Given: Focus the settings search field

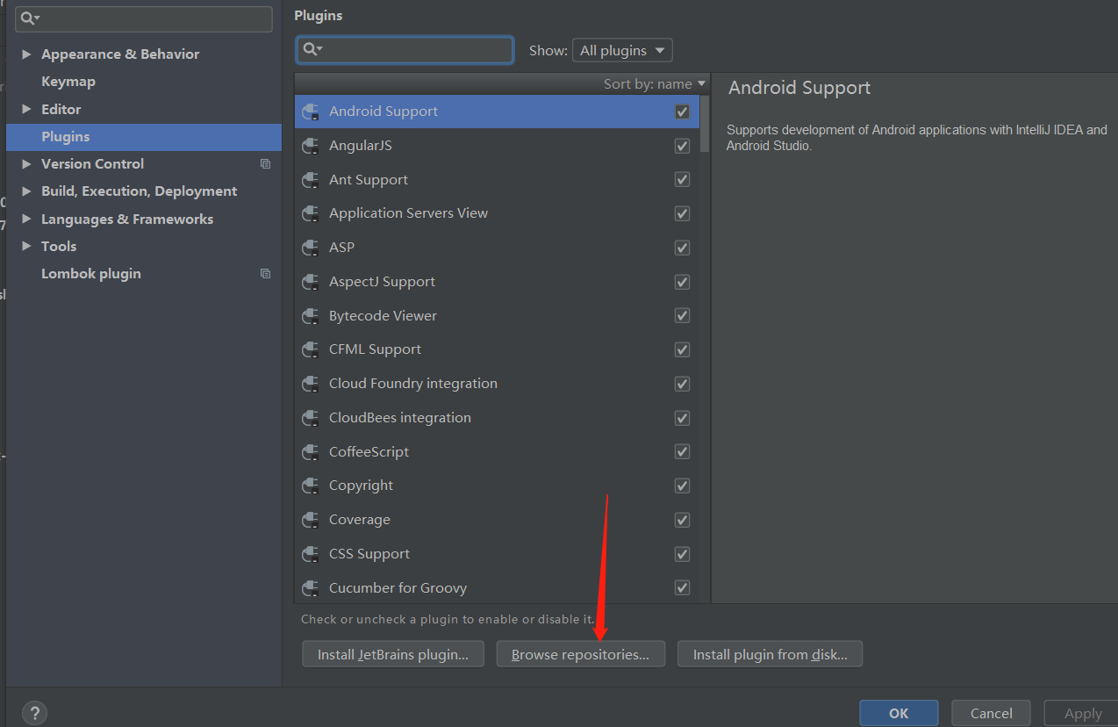Looking at the screenshot, I should point(144,18).
